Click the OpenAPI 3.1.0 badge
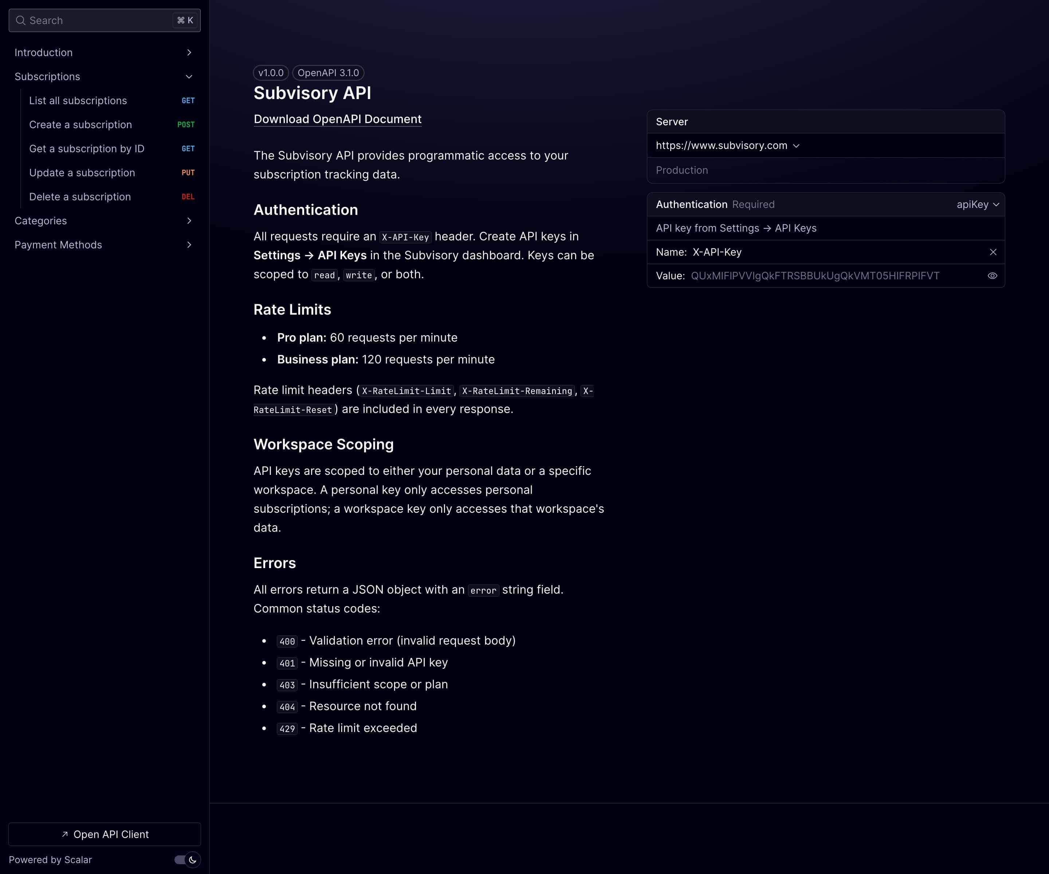The height and width of the screenshot is (874, 1049). pos(328,73)
